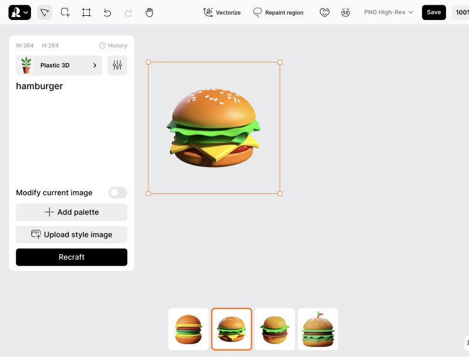Activate the hand pan tool

click(x=149, y=12)
